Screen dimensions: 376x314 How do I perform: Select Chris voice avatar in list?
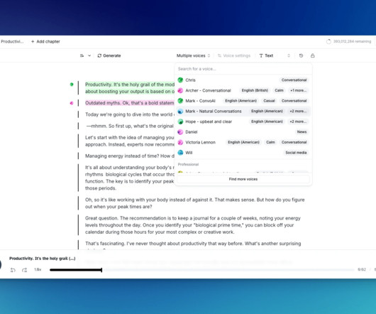click(180, 80)
